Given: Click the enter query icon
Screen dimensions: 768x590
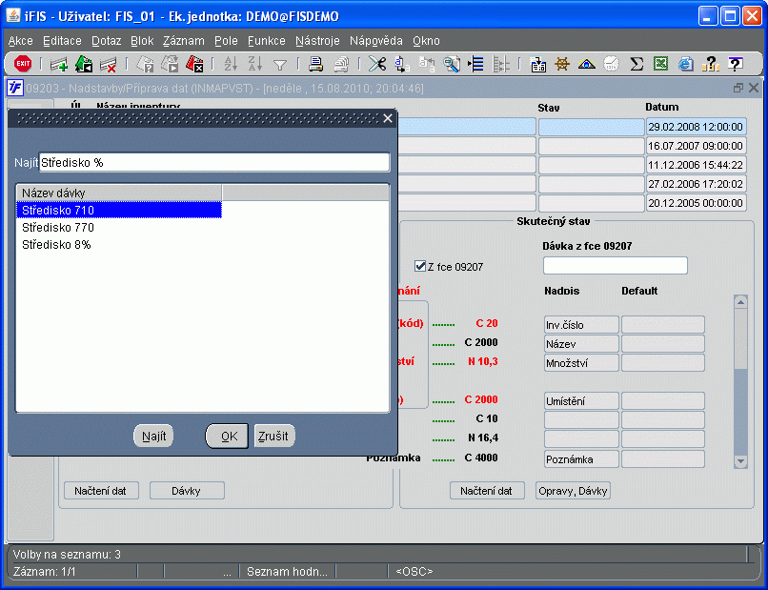Looking at the screenshot, I should pyautogui.click(x=145, y=64).
